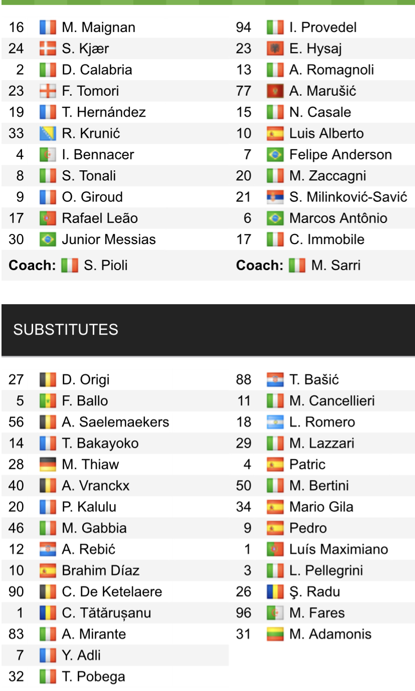Open substitute Luís Maximiano

338,549
